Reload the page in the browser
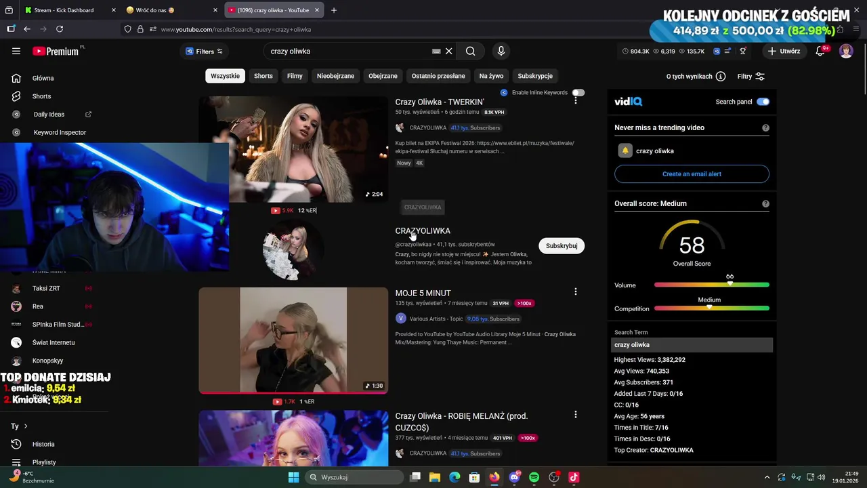 pos(60,29)
